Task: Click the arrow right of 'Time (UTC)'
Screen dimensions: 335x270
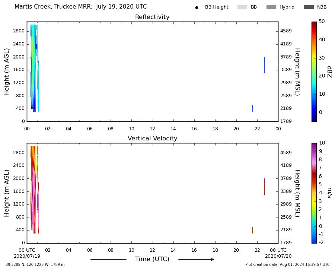Action: point(196,260)
